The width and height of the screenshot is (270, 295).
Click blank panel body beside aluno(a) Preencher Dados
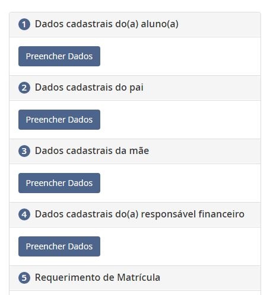point(180,56)
